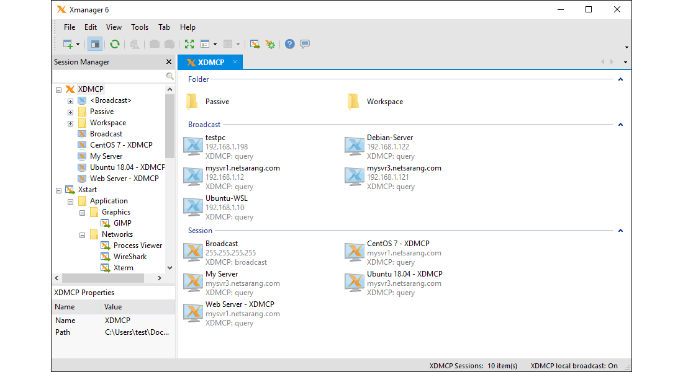The width and height of the screenshot is (683, 372).
Task: Open the tab layout dropdown arrow
Action: coord(238,45)
